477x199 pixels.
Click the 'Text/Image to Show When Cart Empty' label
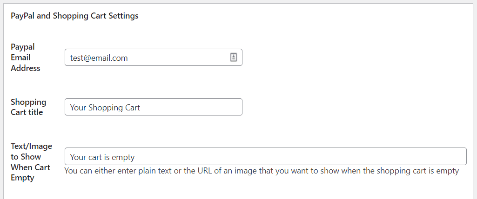click(x=31, y=162)
